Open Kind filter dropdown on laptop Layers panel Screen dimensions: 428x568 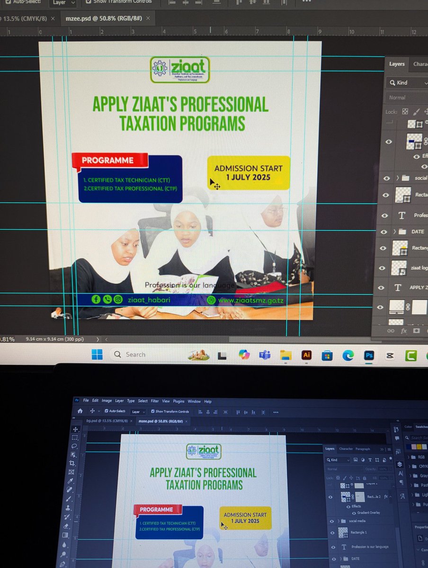point(339,460)
